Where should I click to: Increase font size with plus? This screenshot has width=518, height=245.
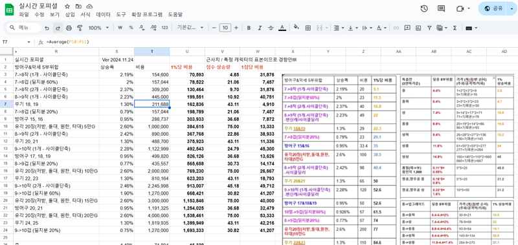[236, 28]
